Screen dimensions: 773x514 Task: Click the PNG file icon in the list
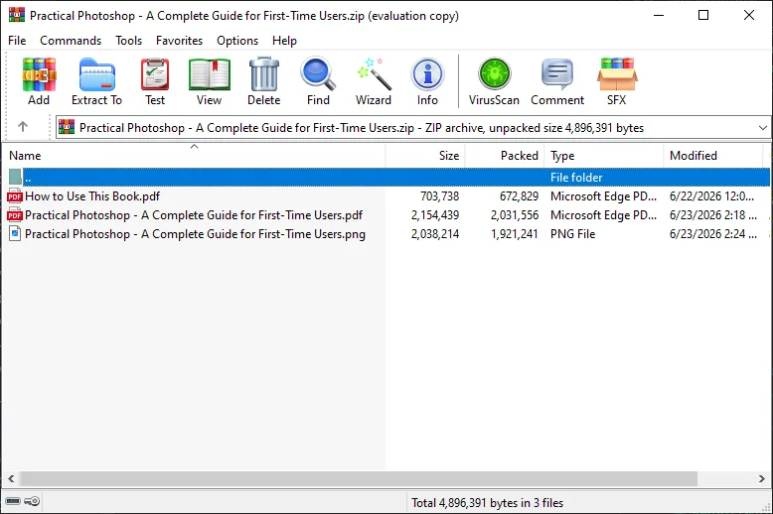coord(15,234)
